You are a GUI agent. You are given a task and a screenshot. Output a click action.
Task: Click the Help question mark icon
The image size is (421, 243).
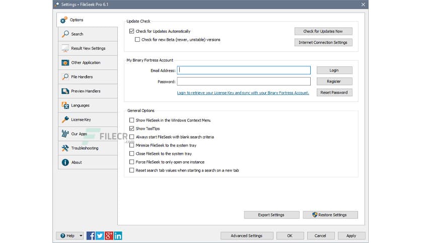click(63, 235)
